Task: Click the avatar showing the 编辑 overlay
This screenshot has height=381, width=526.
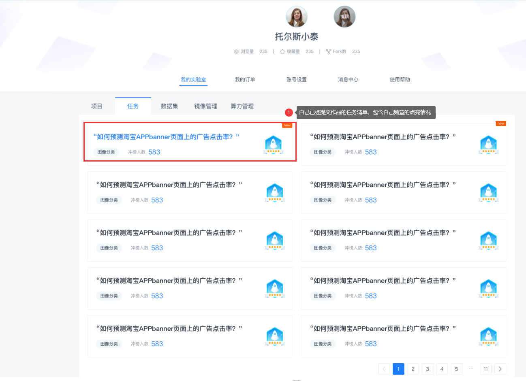Action: click(x=344, y=17)
